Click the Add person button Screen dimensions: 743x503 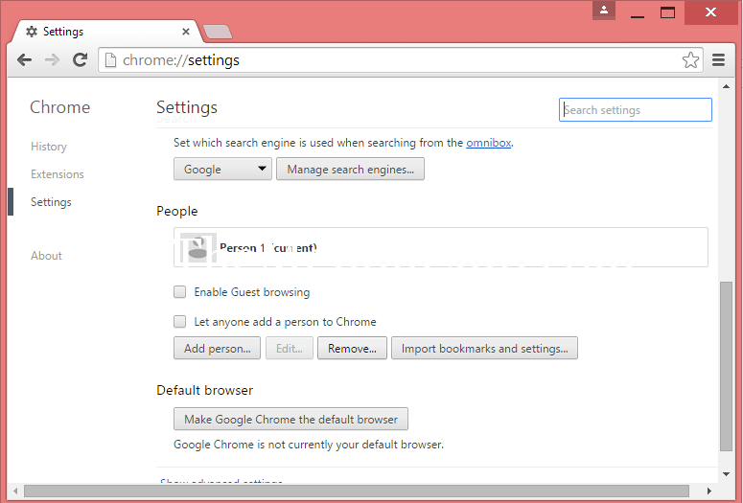(218, 349)
